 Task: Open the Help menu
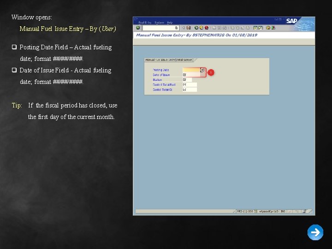coord(170,23)
